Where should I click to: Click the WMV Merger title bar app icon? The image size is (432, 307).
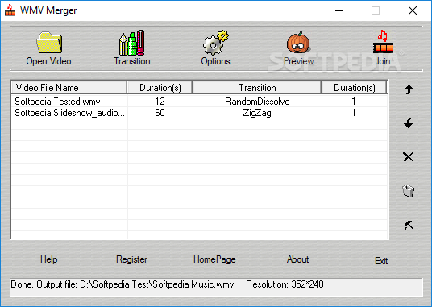tap(10, 10)
